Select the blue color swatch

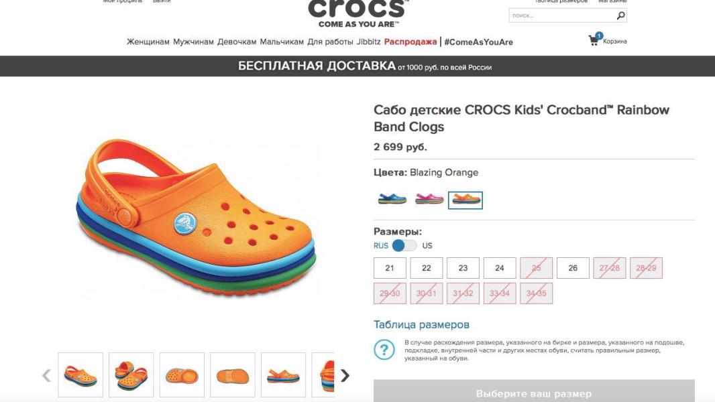coord(392,200)
